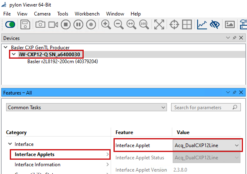Select Basler r2L8192-200cm camera device

pos(62,61)
